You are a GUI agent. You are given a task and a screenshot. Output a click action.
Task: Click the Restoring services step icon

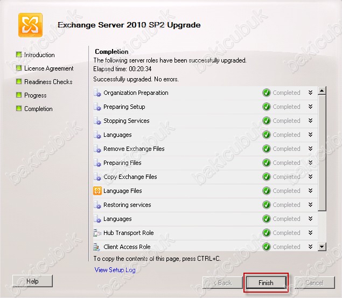(97, 205)
